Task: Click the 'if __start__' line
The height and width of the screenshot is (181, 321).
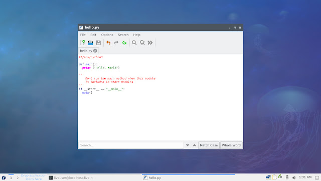Action: coord(102,89)
